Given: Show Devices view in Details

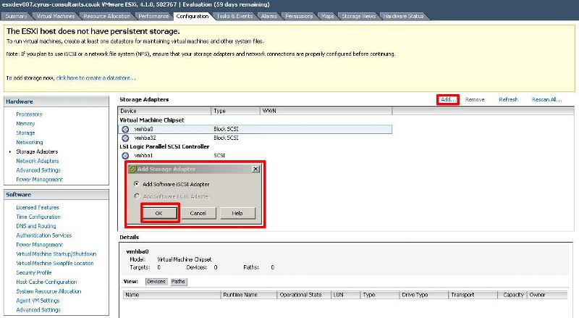Looking at the screenshot, I should 156,282.
